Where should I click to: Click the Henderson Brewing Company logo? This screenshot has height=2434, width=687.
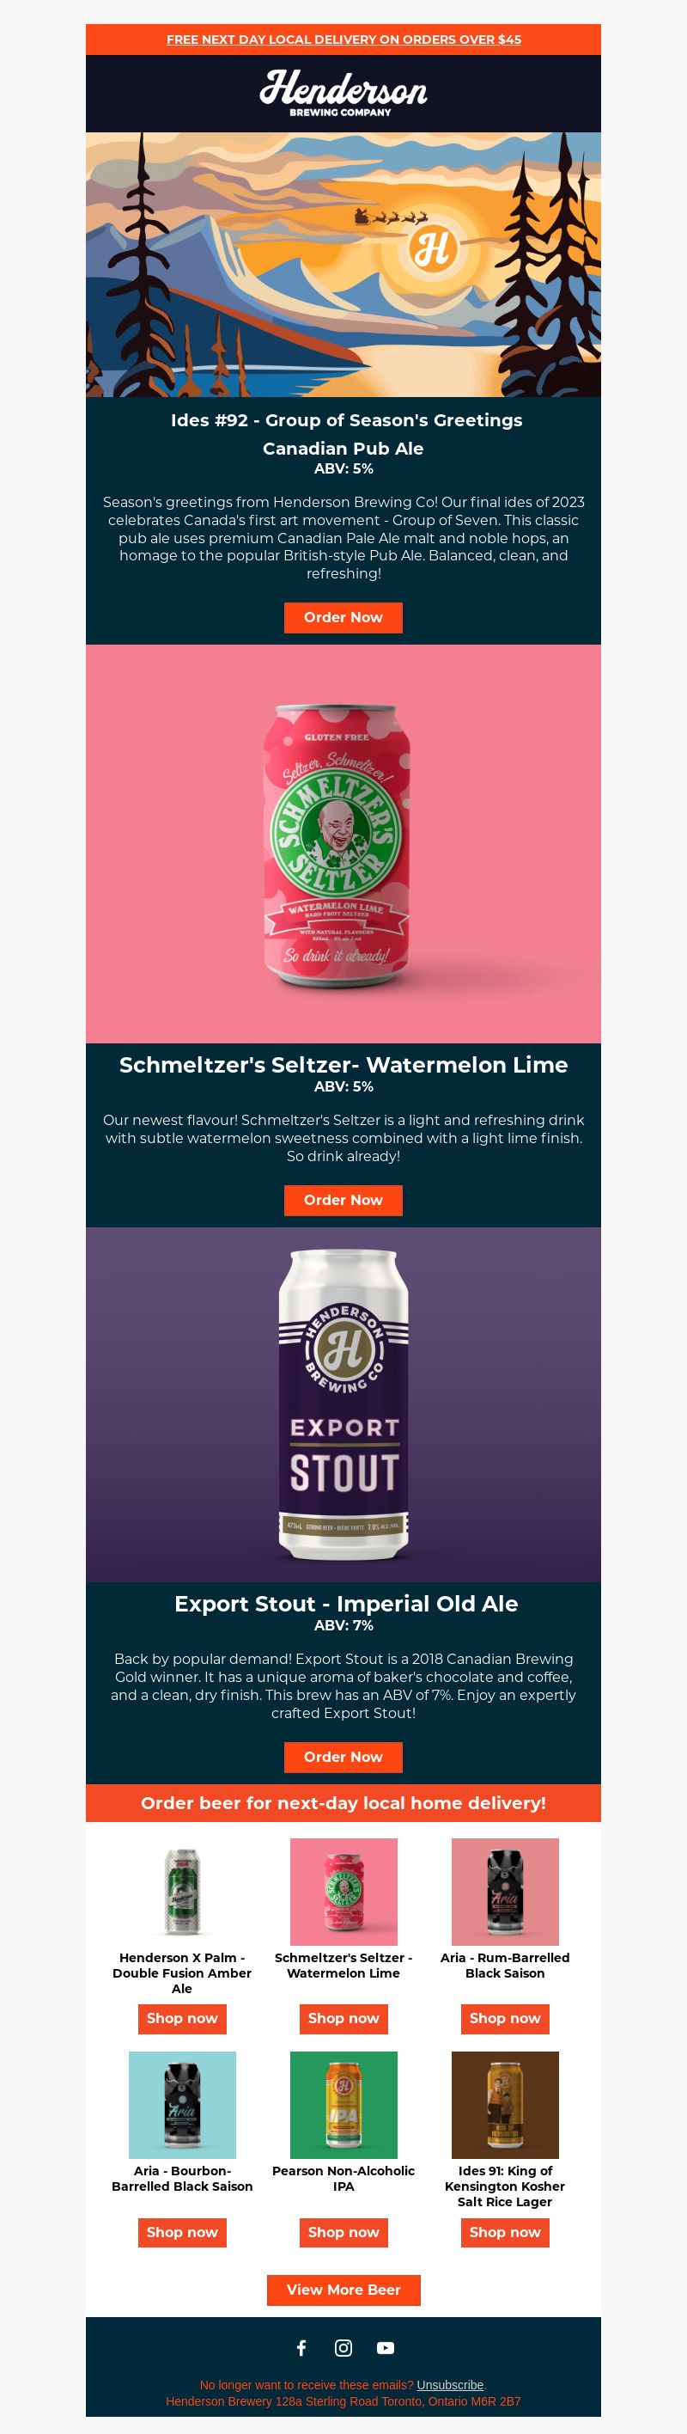pyautogui.click(x=343, y=93)
